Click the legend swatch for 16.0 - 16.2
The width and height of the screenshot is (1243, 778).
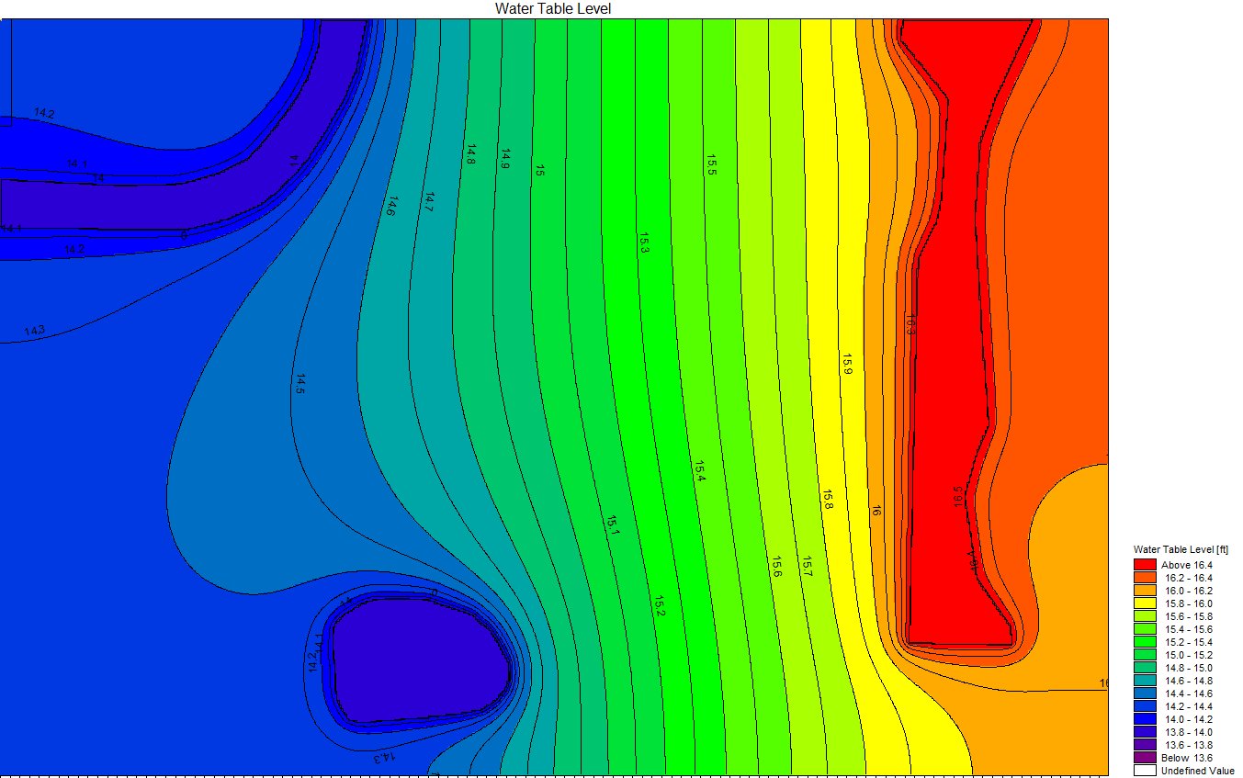click(x=1145, y=590)
